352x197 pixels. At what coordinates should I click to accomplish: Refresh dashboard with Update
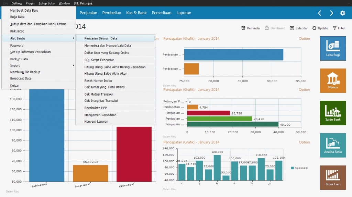[x=320, y=28]
